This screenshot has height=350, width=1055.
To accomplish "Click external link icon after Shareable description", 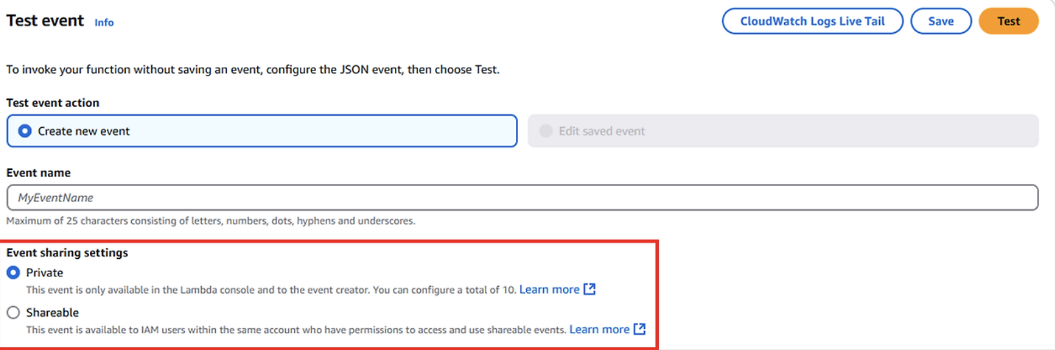I will coord(639,329).
